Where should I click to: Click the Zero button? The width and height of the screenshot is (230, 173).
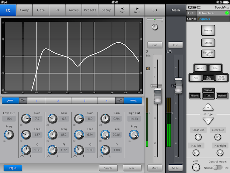coord(196,167)
